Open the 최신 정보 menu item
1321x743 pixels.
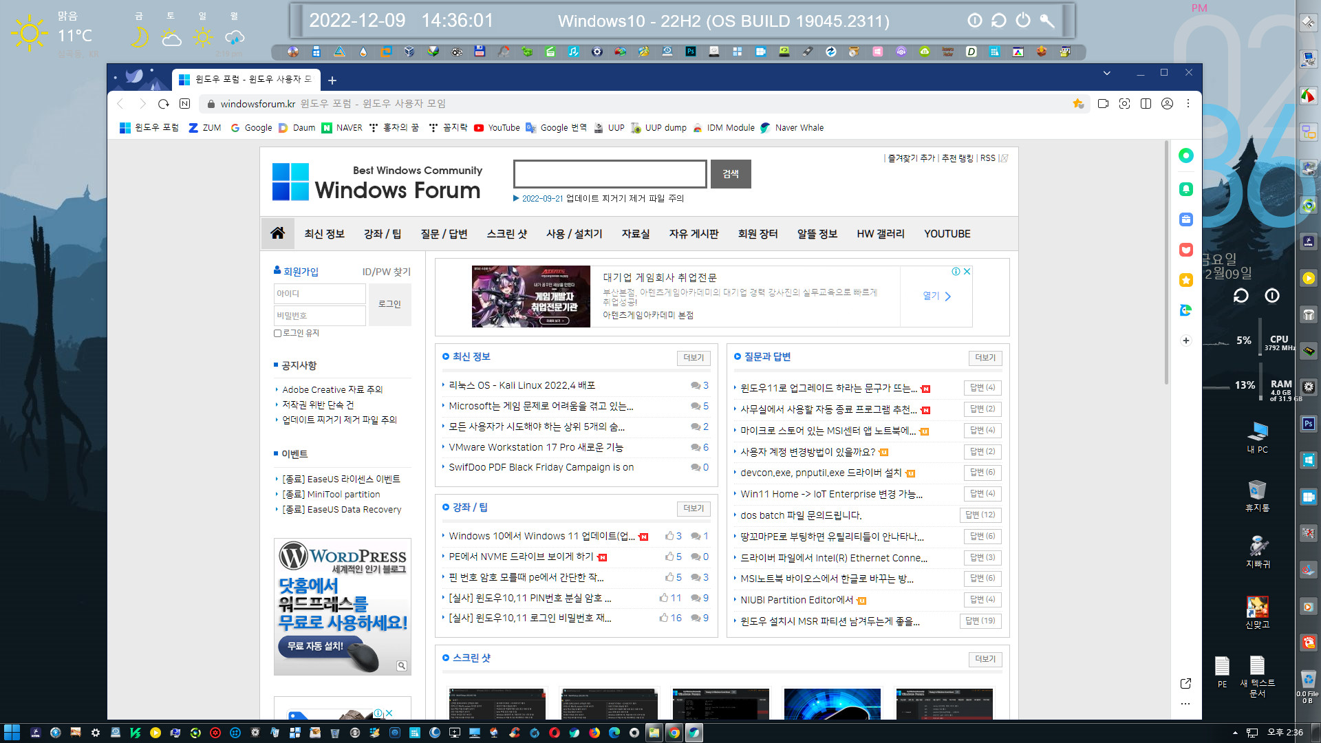324,234
